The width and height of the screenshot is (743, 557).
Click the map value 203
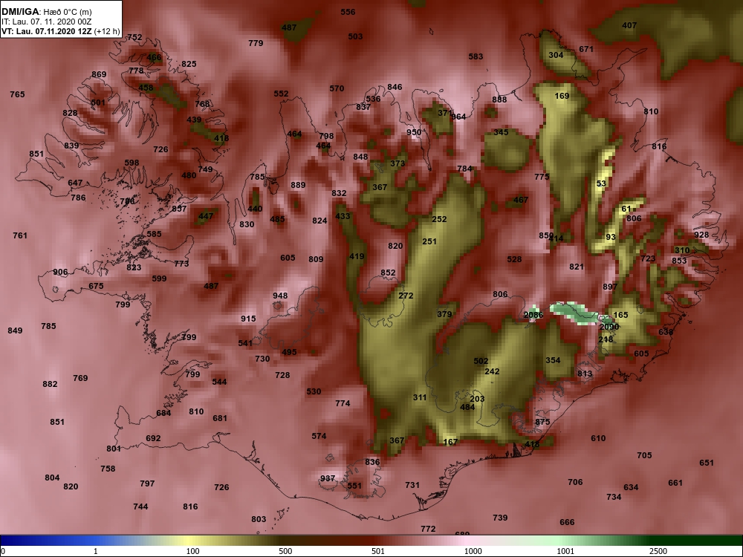pos(477,399)
